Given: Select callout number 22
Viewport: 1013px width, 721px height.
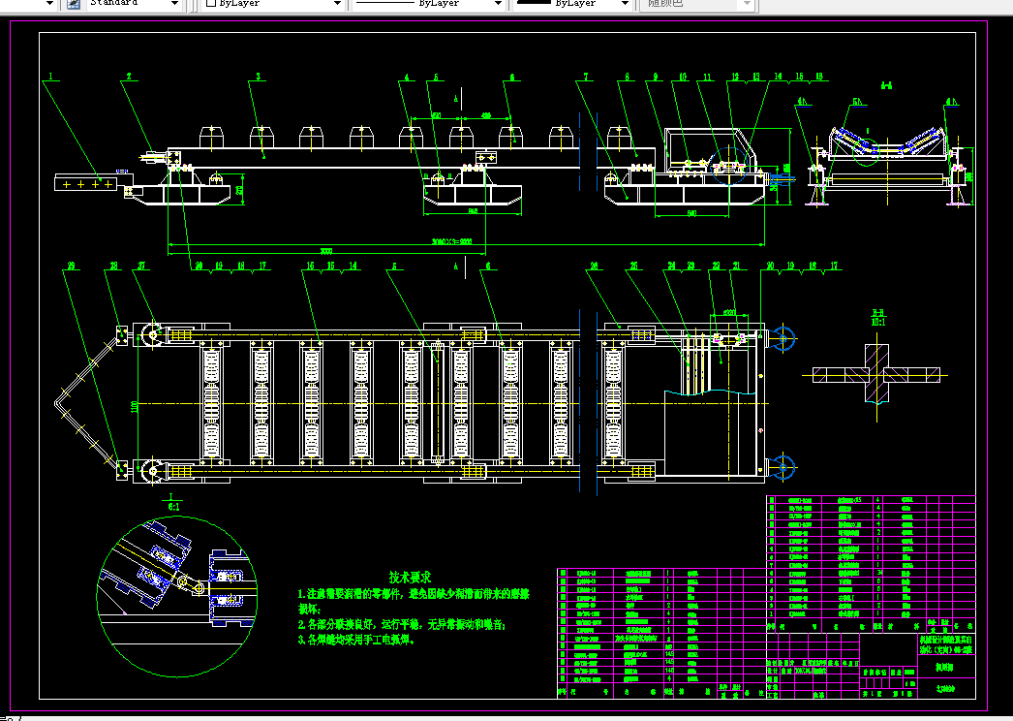Looking at the screenshot, I should click(x=716, y=266).
